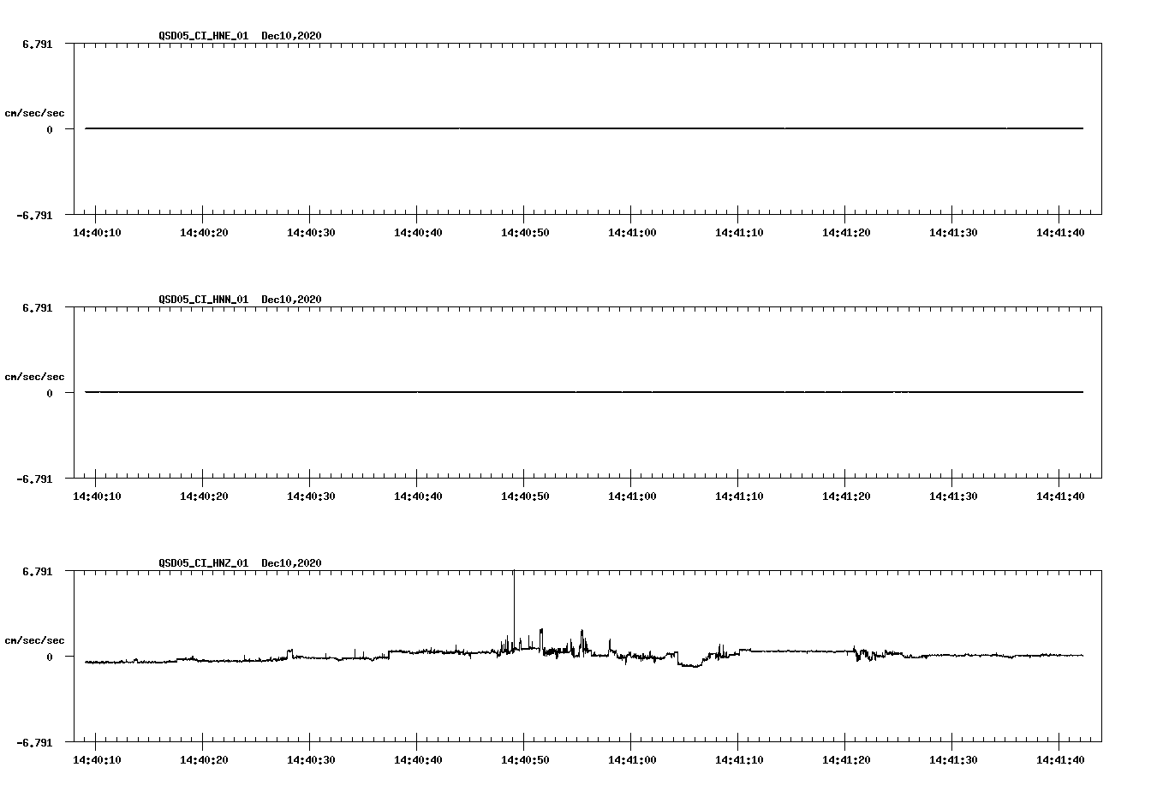Click the Dec10,2020 date on the top plot
Screen dimensions: 1163x791
291,36
